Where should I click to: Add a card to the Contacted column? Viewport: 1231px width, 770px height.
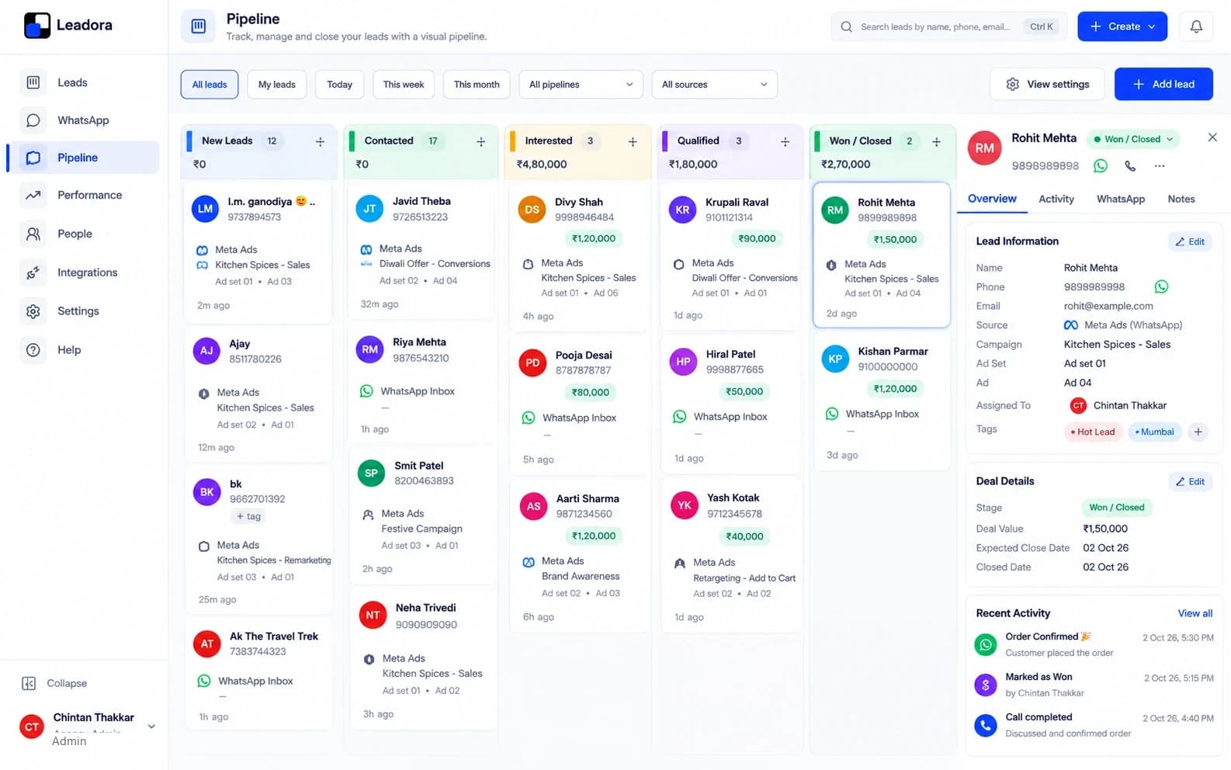pos(480,141)
